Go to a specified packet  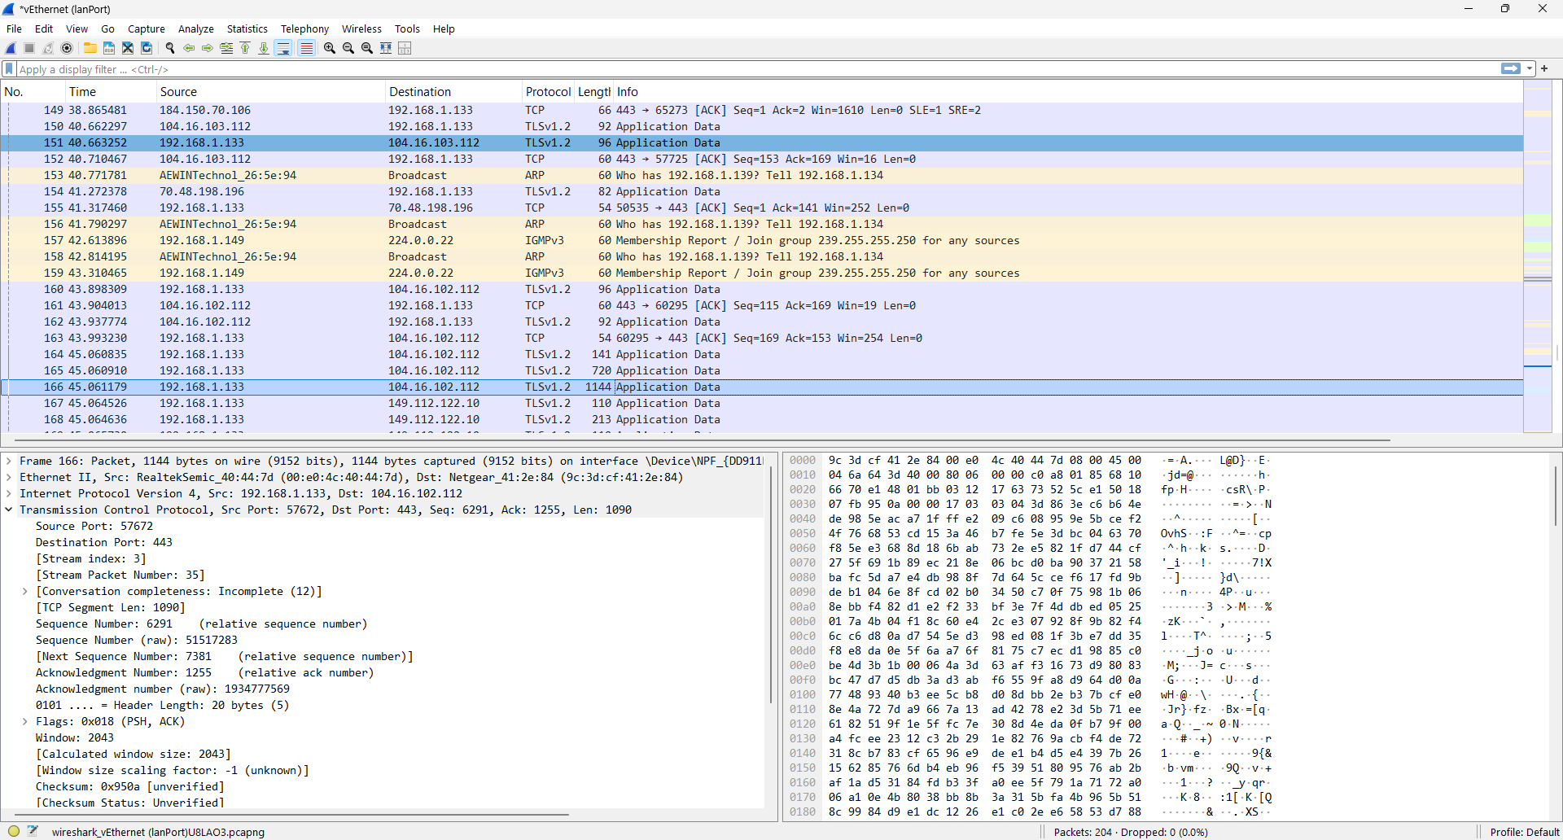pos(226,48)
